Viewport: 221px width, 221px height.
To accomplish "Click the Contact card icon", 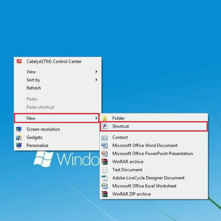I will pos(105,138).
